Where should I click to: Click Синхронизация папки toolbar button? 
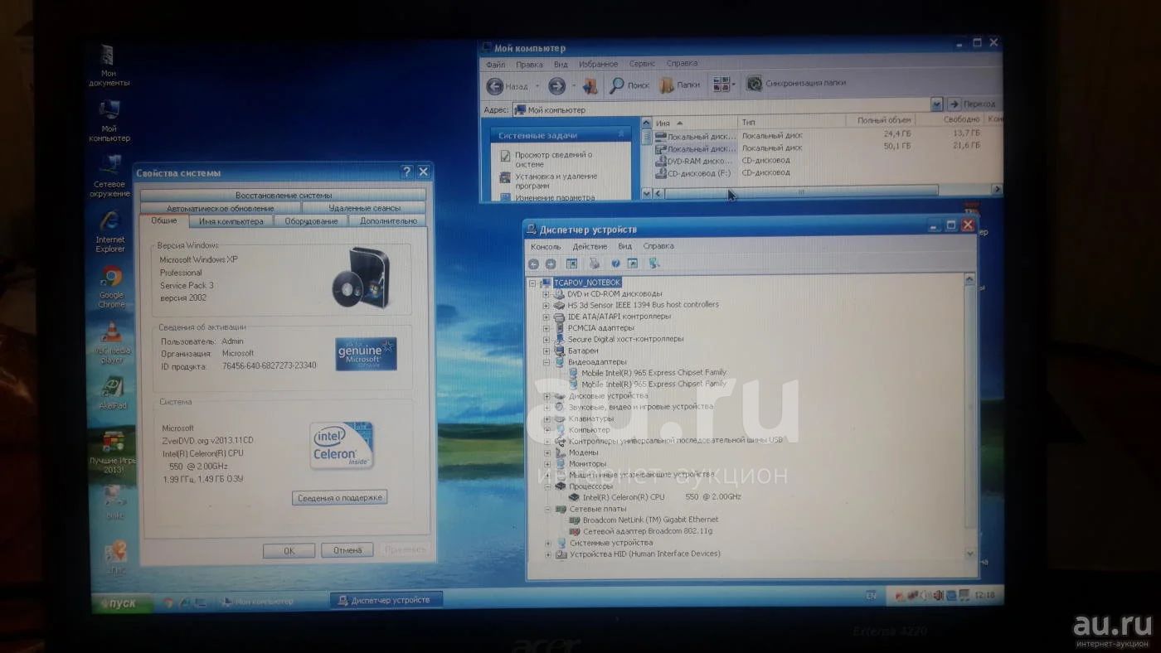796,84
